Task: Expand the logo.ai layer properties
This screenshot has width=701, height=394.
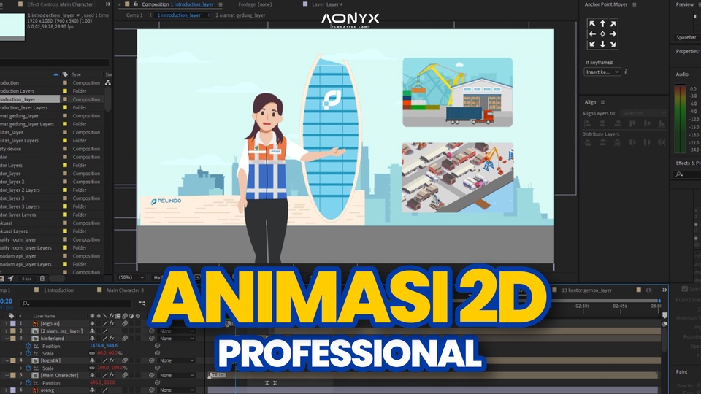Action: point(7,323)
